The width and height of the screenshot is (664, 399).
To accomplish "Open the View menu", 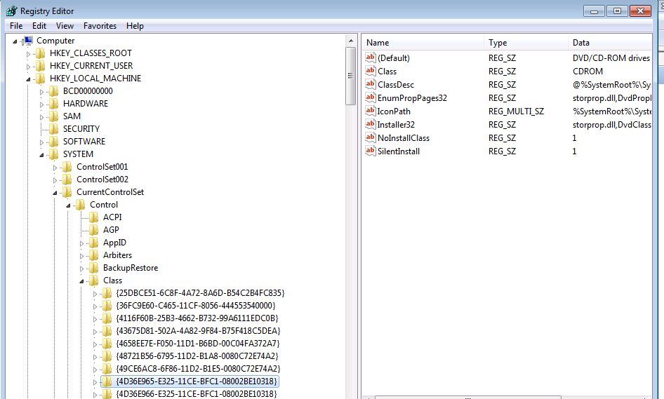I will pos(65,26).
